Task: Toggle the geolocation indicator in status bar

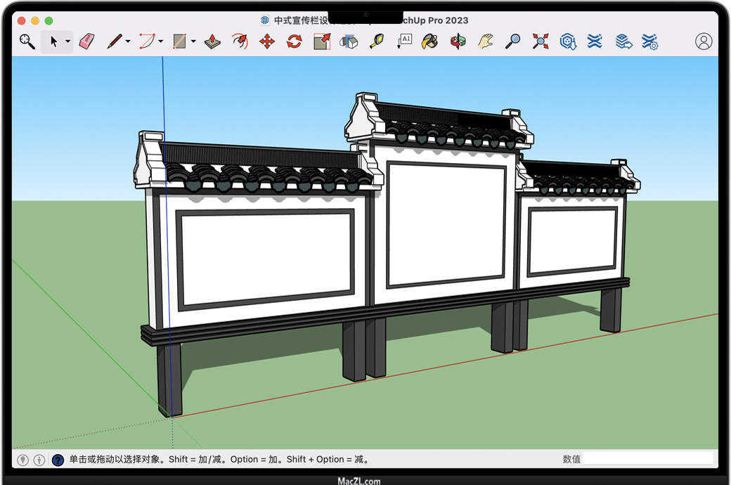Action: (x=23, y=460)
